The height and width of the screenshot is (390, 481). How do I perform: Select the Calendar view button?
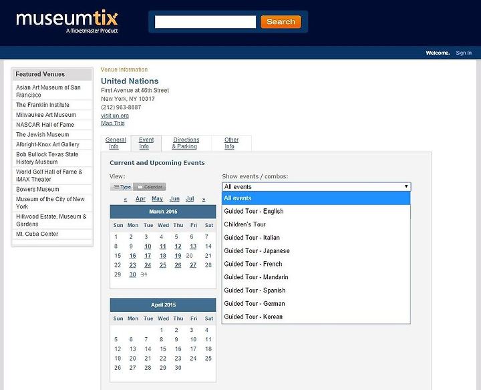click(150, 187)
